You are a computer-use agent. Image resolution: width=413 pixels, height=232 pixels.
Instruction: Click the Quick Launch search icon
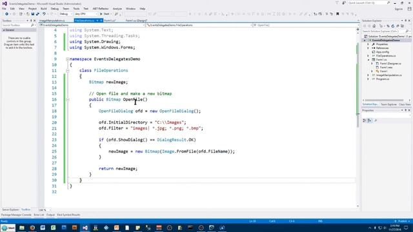click(x=388, y=3)
